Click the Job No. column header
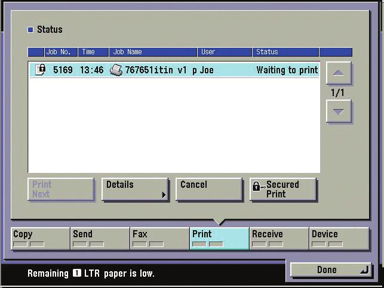Viewport: 384px width, 288px height. pyautogui.click(x=61, y=52)
